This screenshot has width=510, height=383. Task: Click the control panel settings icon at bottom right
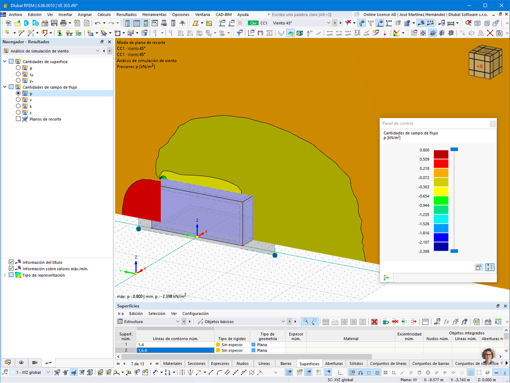(490, 267)
